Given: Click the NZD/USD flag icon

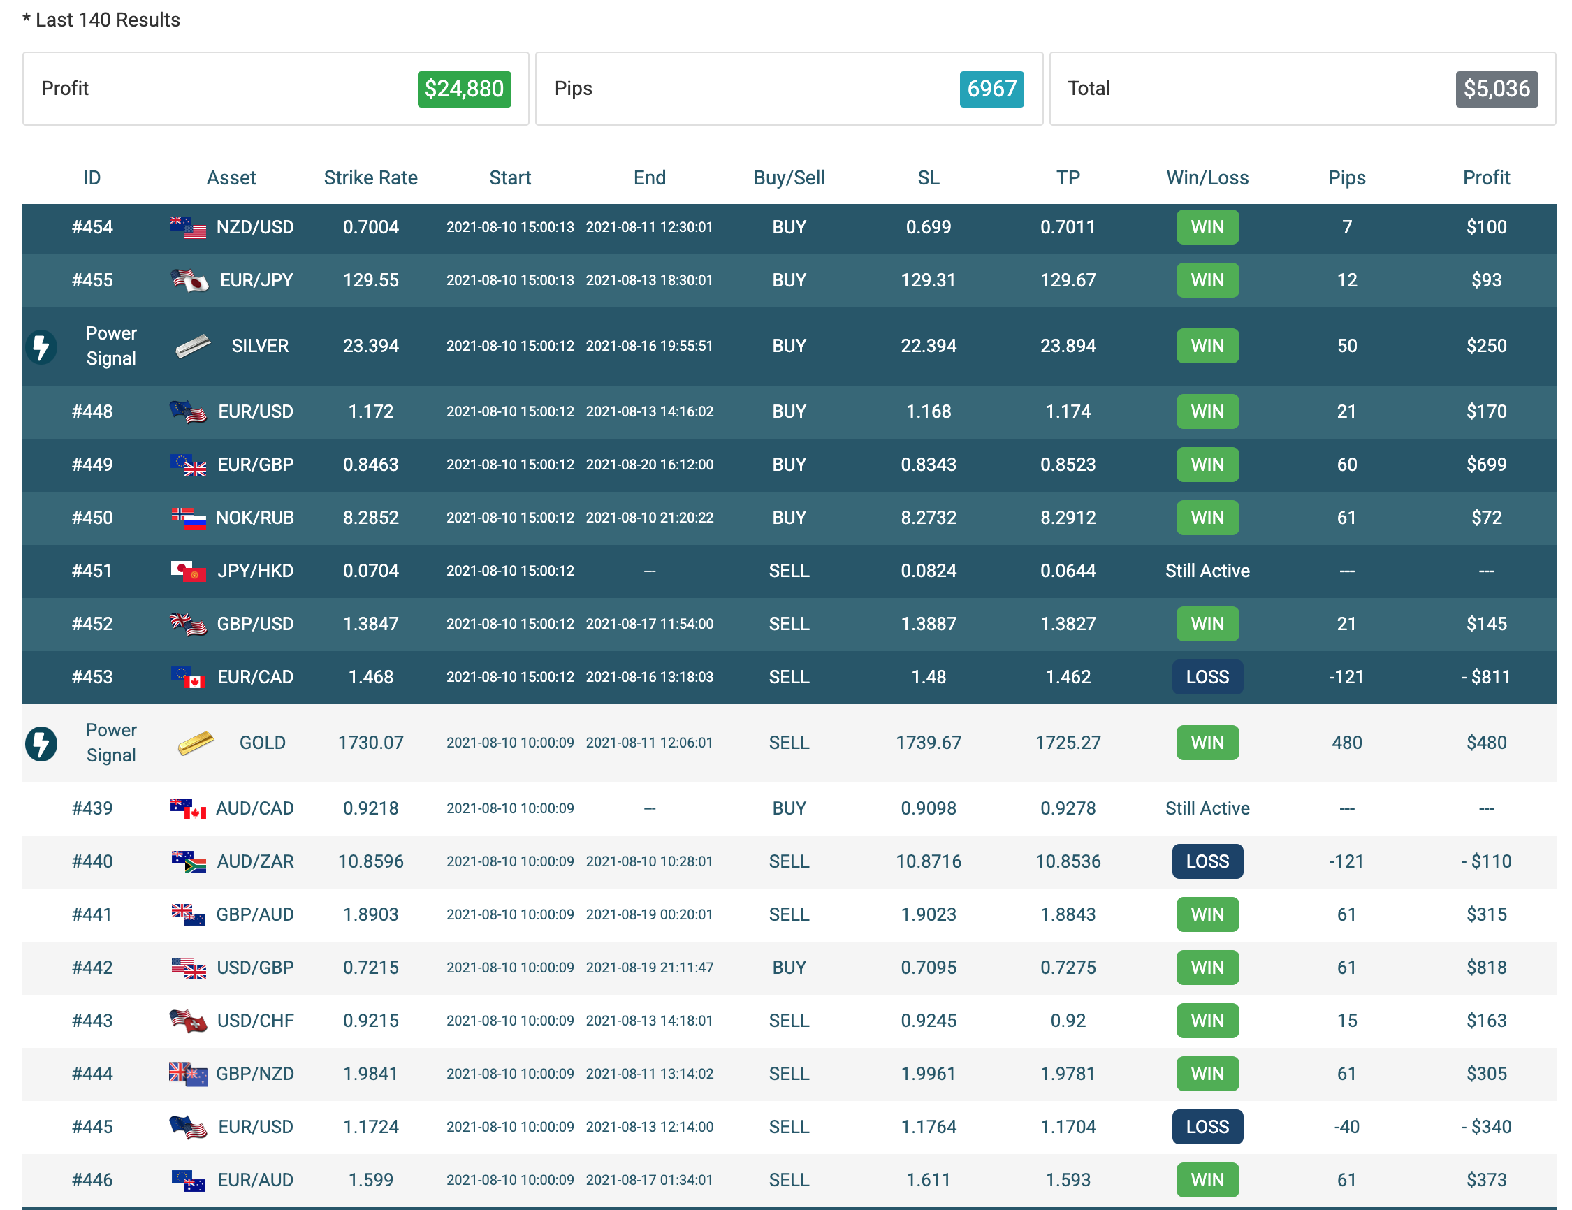Looking at the screenshot, I should [x=187, y=226].
